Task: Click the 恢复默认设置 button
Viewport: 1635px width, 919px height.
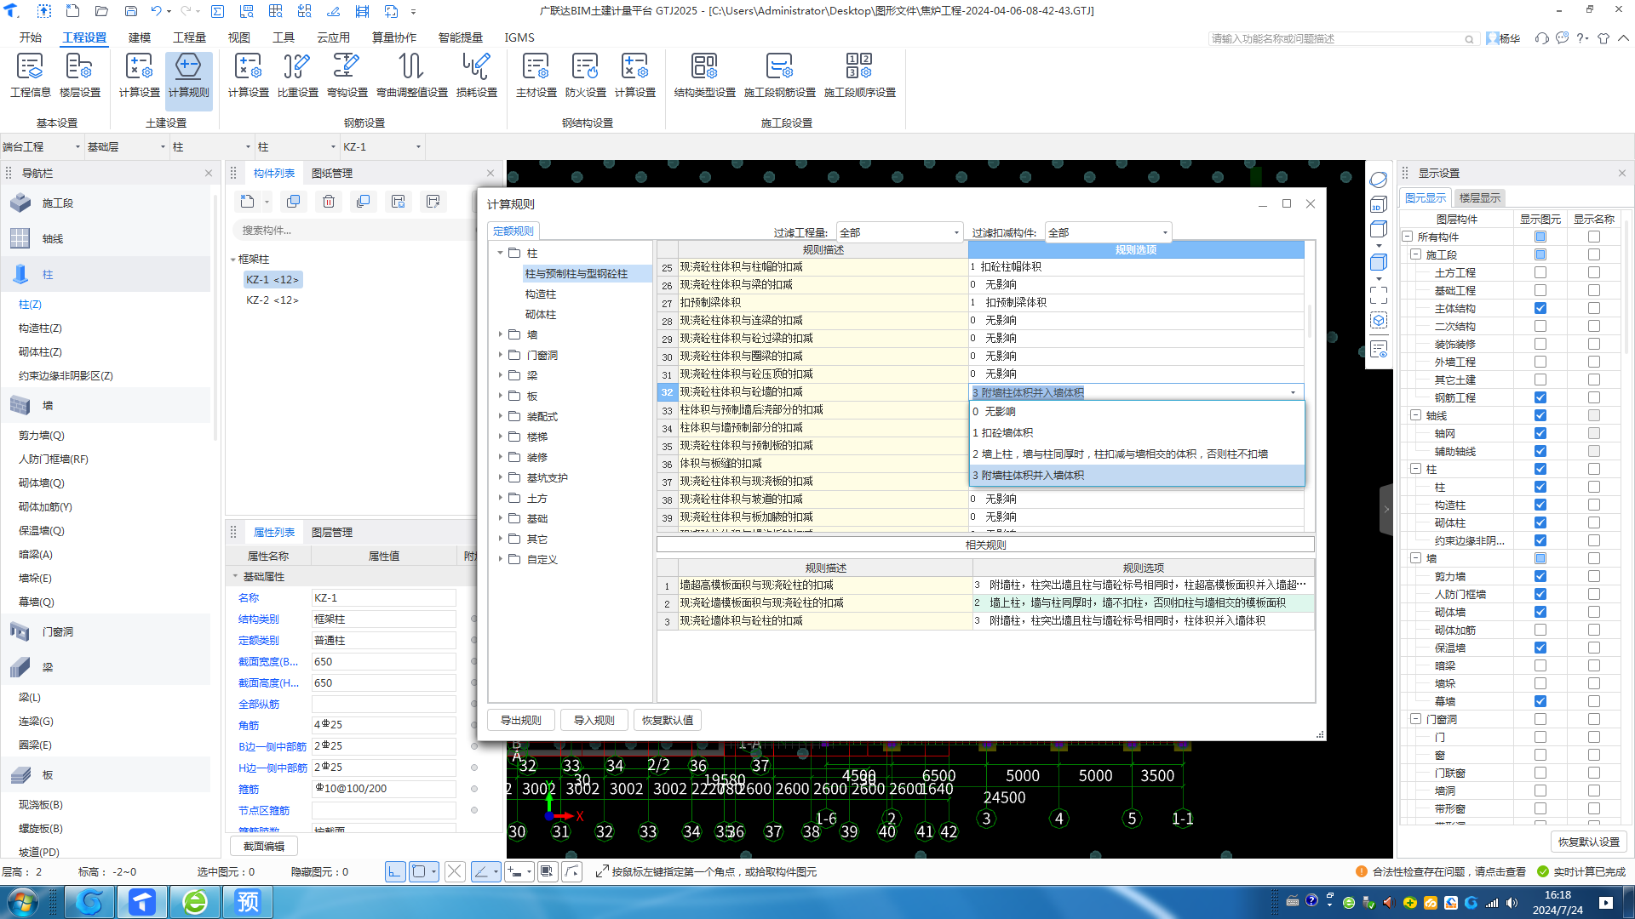Action: click(x=1589, y=842)
